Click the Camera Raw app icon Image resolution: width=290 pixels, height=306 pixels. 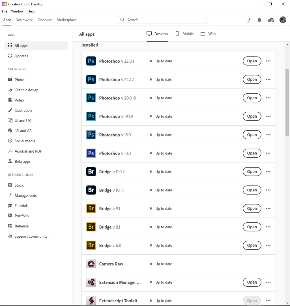point(91,264)
